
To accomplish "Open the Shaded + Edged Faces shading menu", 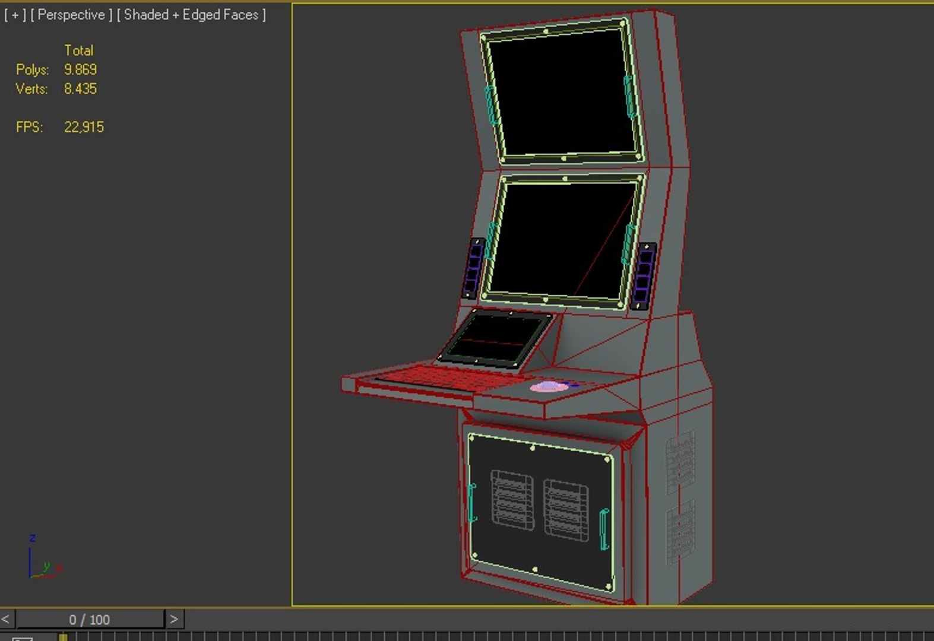I will point(191,15).
